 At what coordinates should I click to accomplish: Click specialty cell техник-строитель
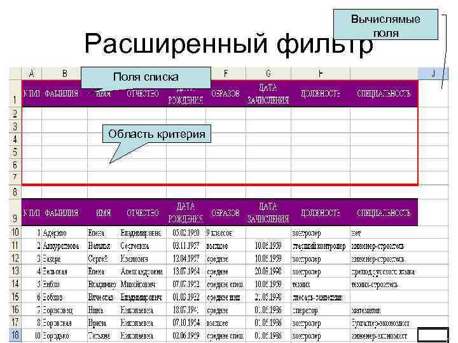click(384, 284)
